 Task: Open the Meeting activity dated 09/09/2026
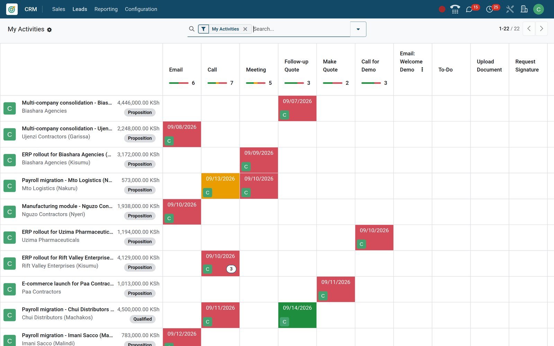click(x=259, y=160)
